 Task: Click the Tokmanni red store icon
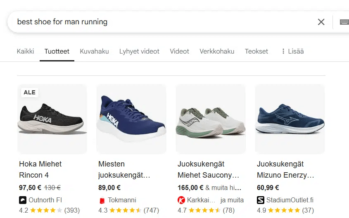pyautogui.click(x=102, y=200)
